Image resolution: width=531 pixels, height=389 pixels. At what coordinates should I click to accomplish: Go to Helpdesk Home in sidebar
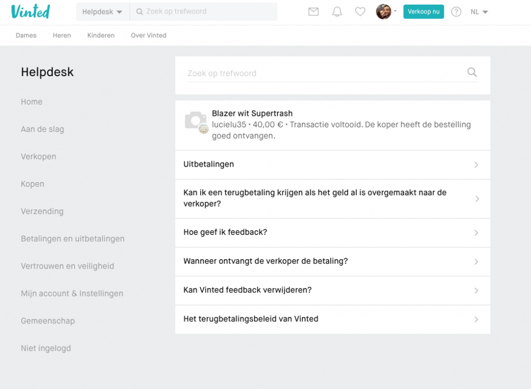(32, 101)
